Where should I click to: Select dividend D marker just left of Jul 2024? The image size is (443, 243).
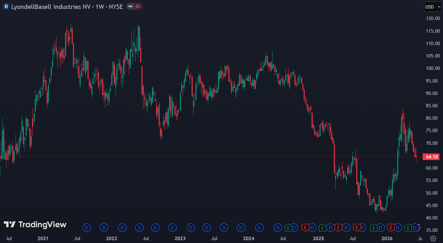[278, 227]
